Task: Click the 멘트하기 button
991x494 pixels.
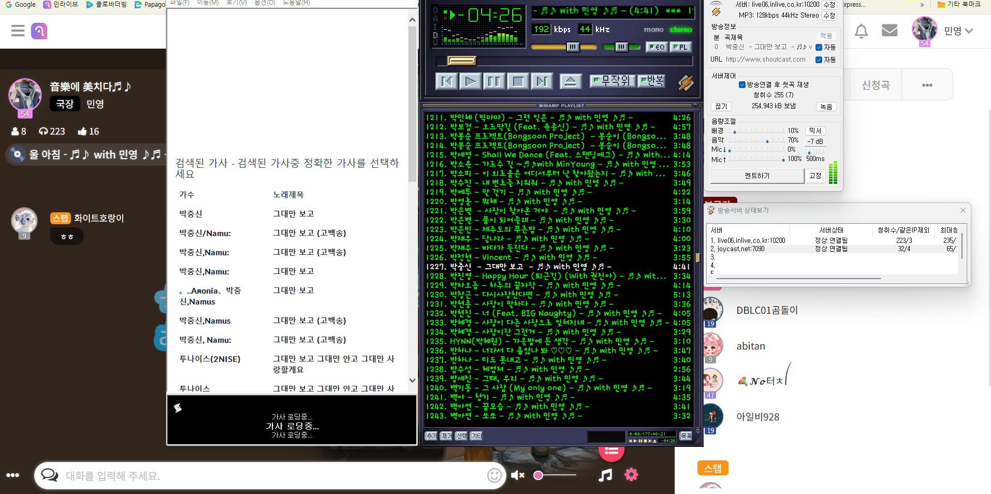Action: coord(757,176)
